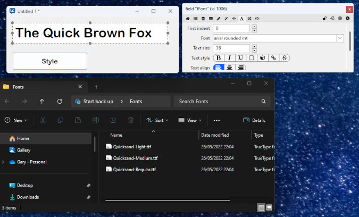This screenshot has width=359, height=217.
Task: Click the Search Fonts box
Action: (x=218, y=101)
